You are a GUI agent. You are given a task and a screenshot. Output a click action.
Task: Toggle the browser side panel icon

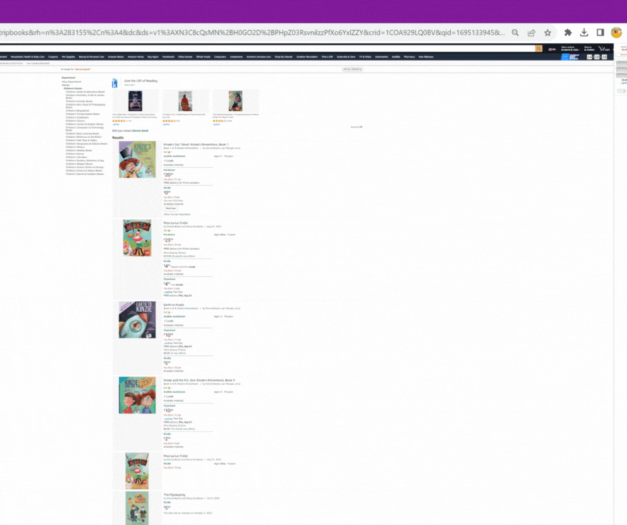(600, 33)
